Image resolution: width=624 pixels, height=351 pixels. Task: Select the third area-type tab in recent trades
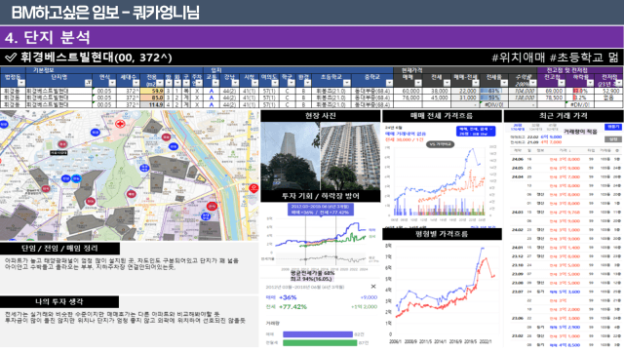point(553,128)
